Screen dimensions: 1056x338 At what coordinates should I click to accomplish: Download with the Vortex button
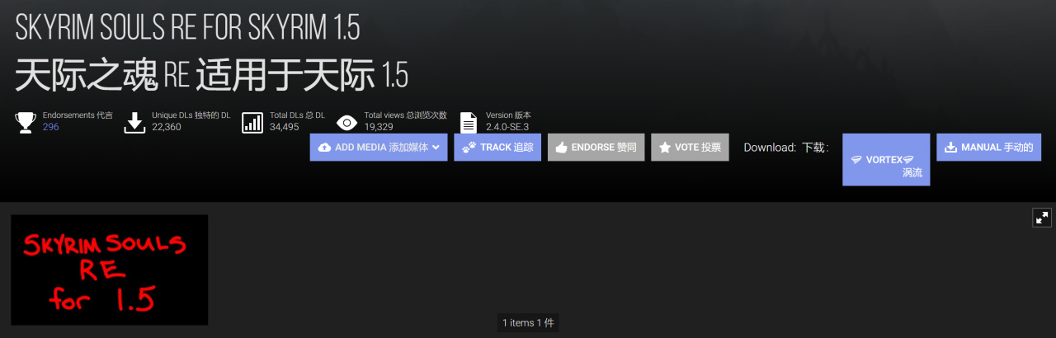pyautogui.click(x=886, y=160)
